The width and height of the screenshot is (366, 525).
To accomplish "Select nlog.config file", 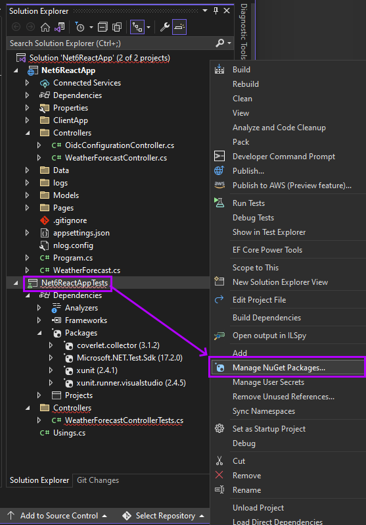I will click(73, 245).
